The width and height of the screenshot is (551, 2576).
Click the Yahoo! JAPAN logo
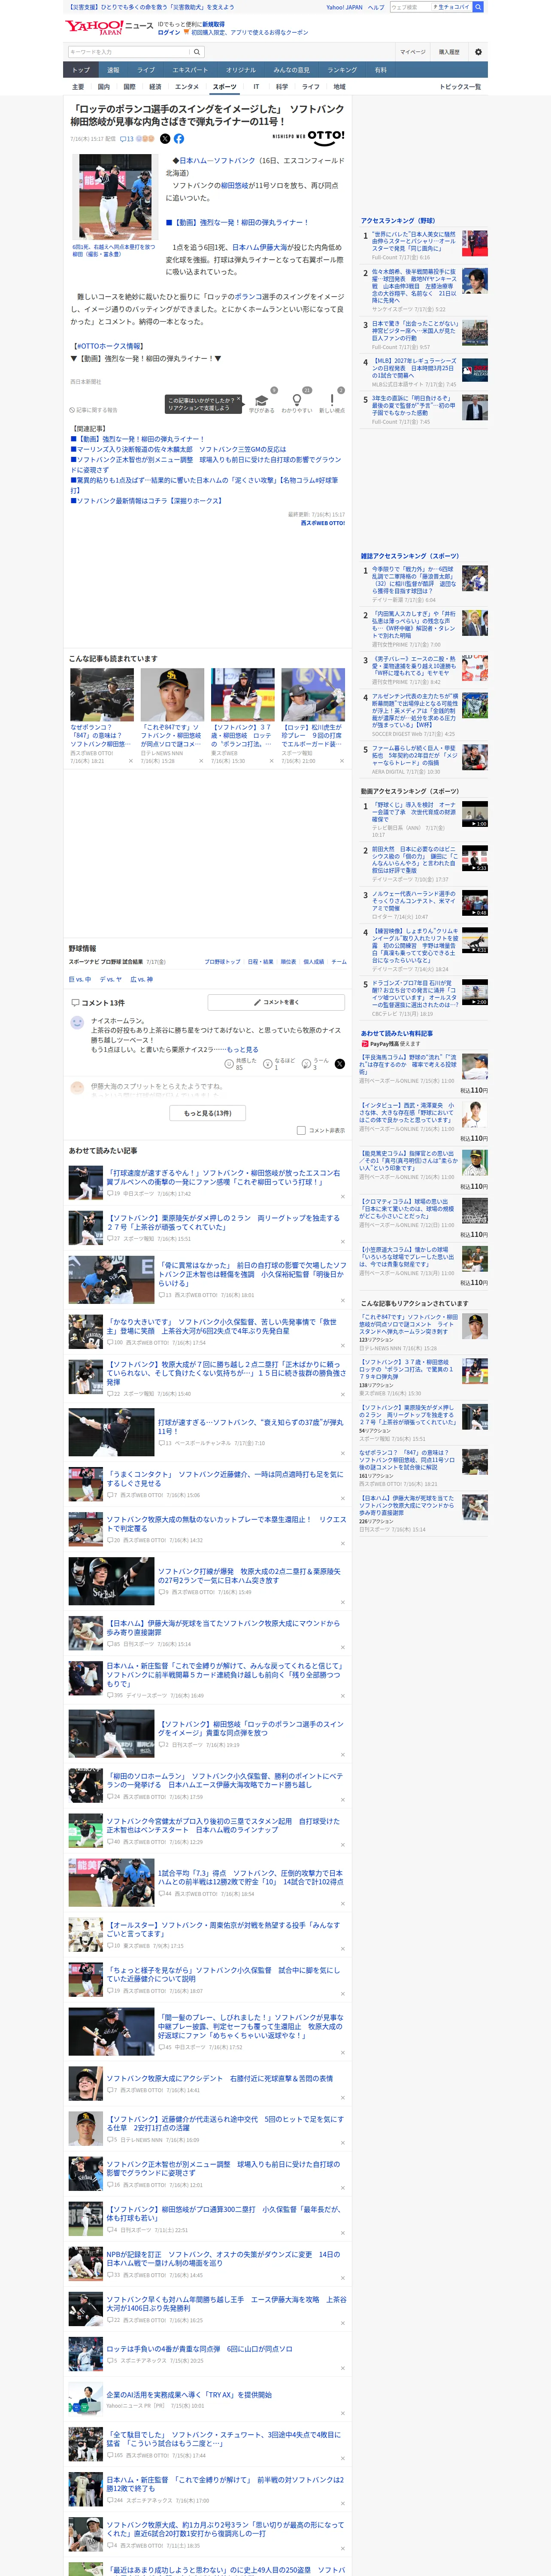coord(95,27)
